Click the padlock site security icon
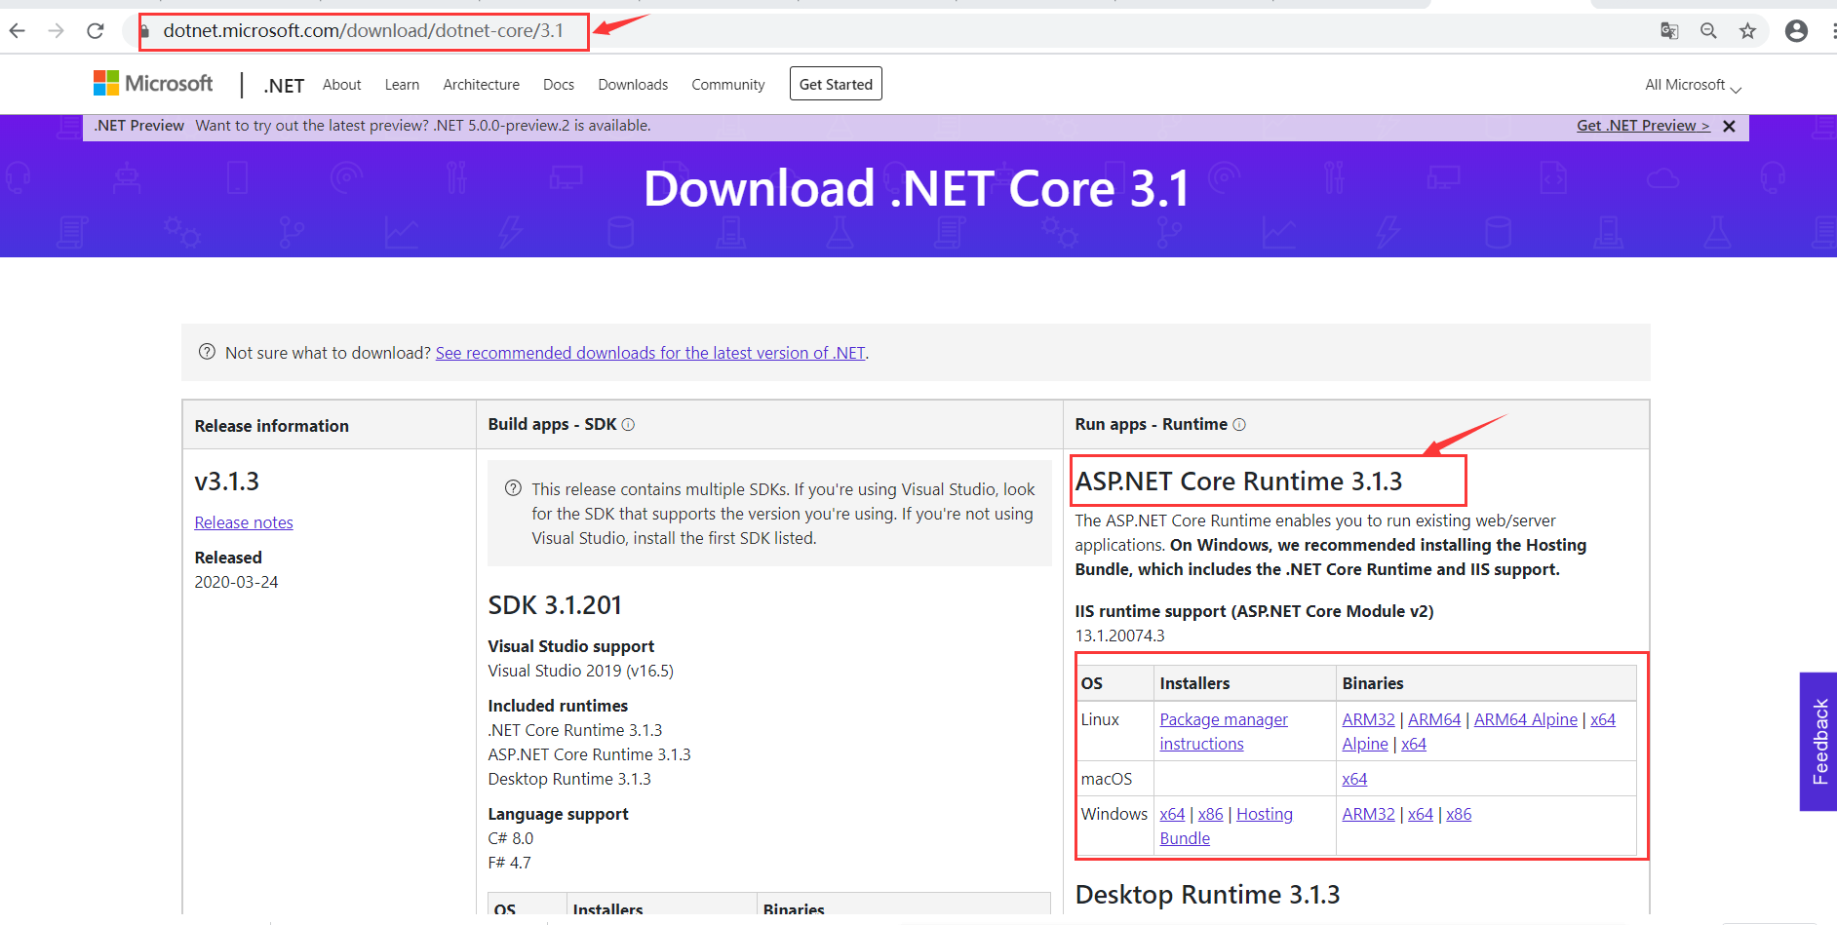The width and height of the screenshot is (1837, 925). (144, 31)
